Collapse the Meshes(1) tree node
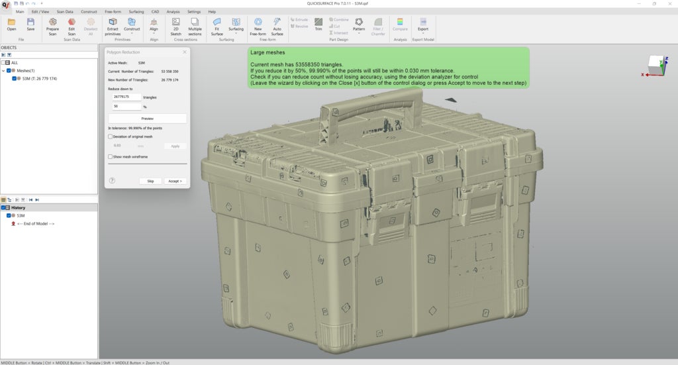The image size is (678, 365). [x=3, y=71]
